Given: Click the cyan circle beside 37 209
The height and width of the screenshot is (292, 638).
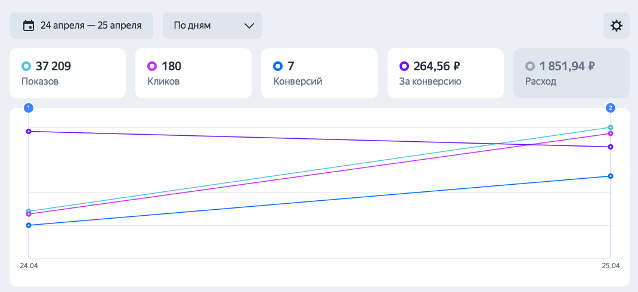Looking at the screenshot, I should pyautogui.click(x=26, y=66).
